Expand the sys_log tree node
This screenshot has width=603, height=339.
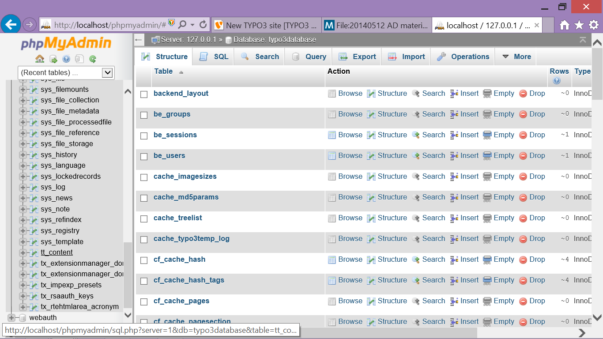coord(23,187)
